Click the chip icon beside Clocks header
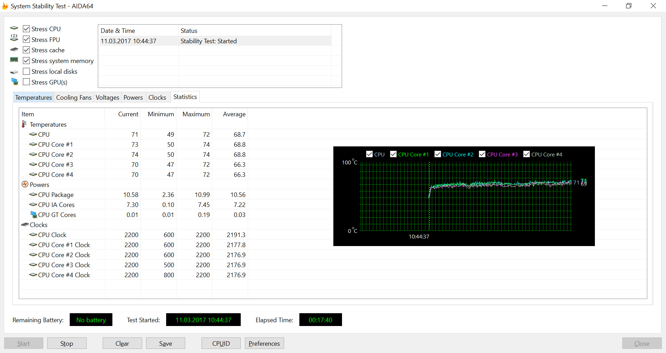The width and height of the screenshot is (666, 353). pos(25,225)
